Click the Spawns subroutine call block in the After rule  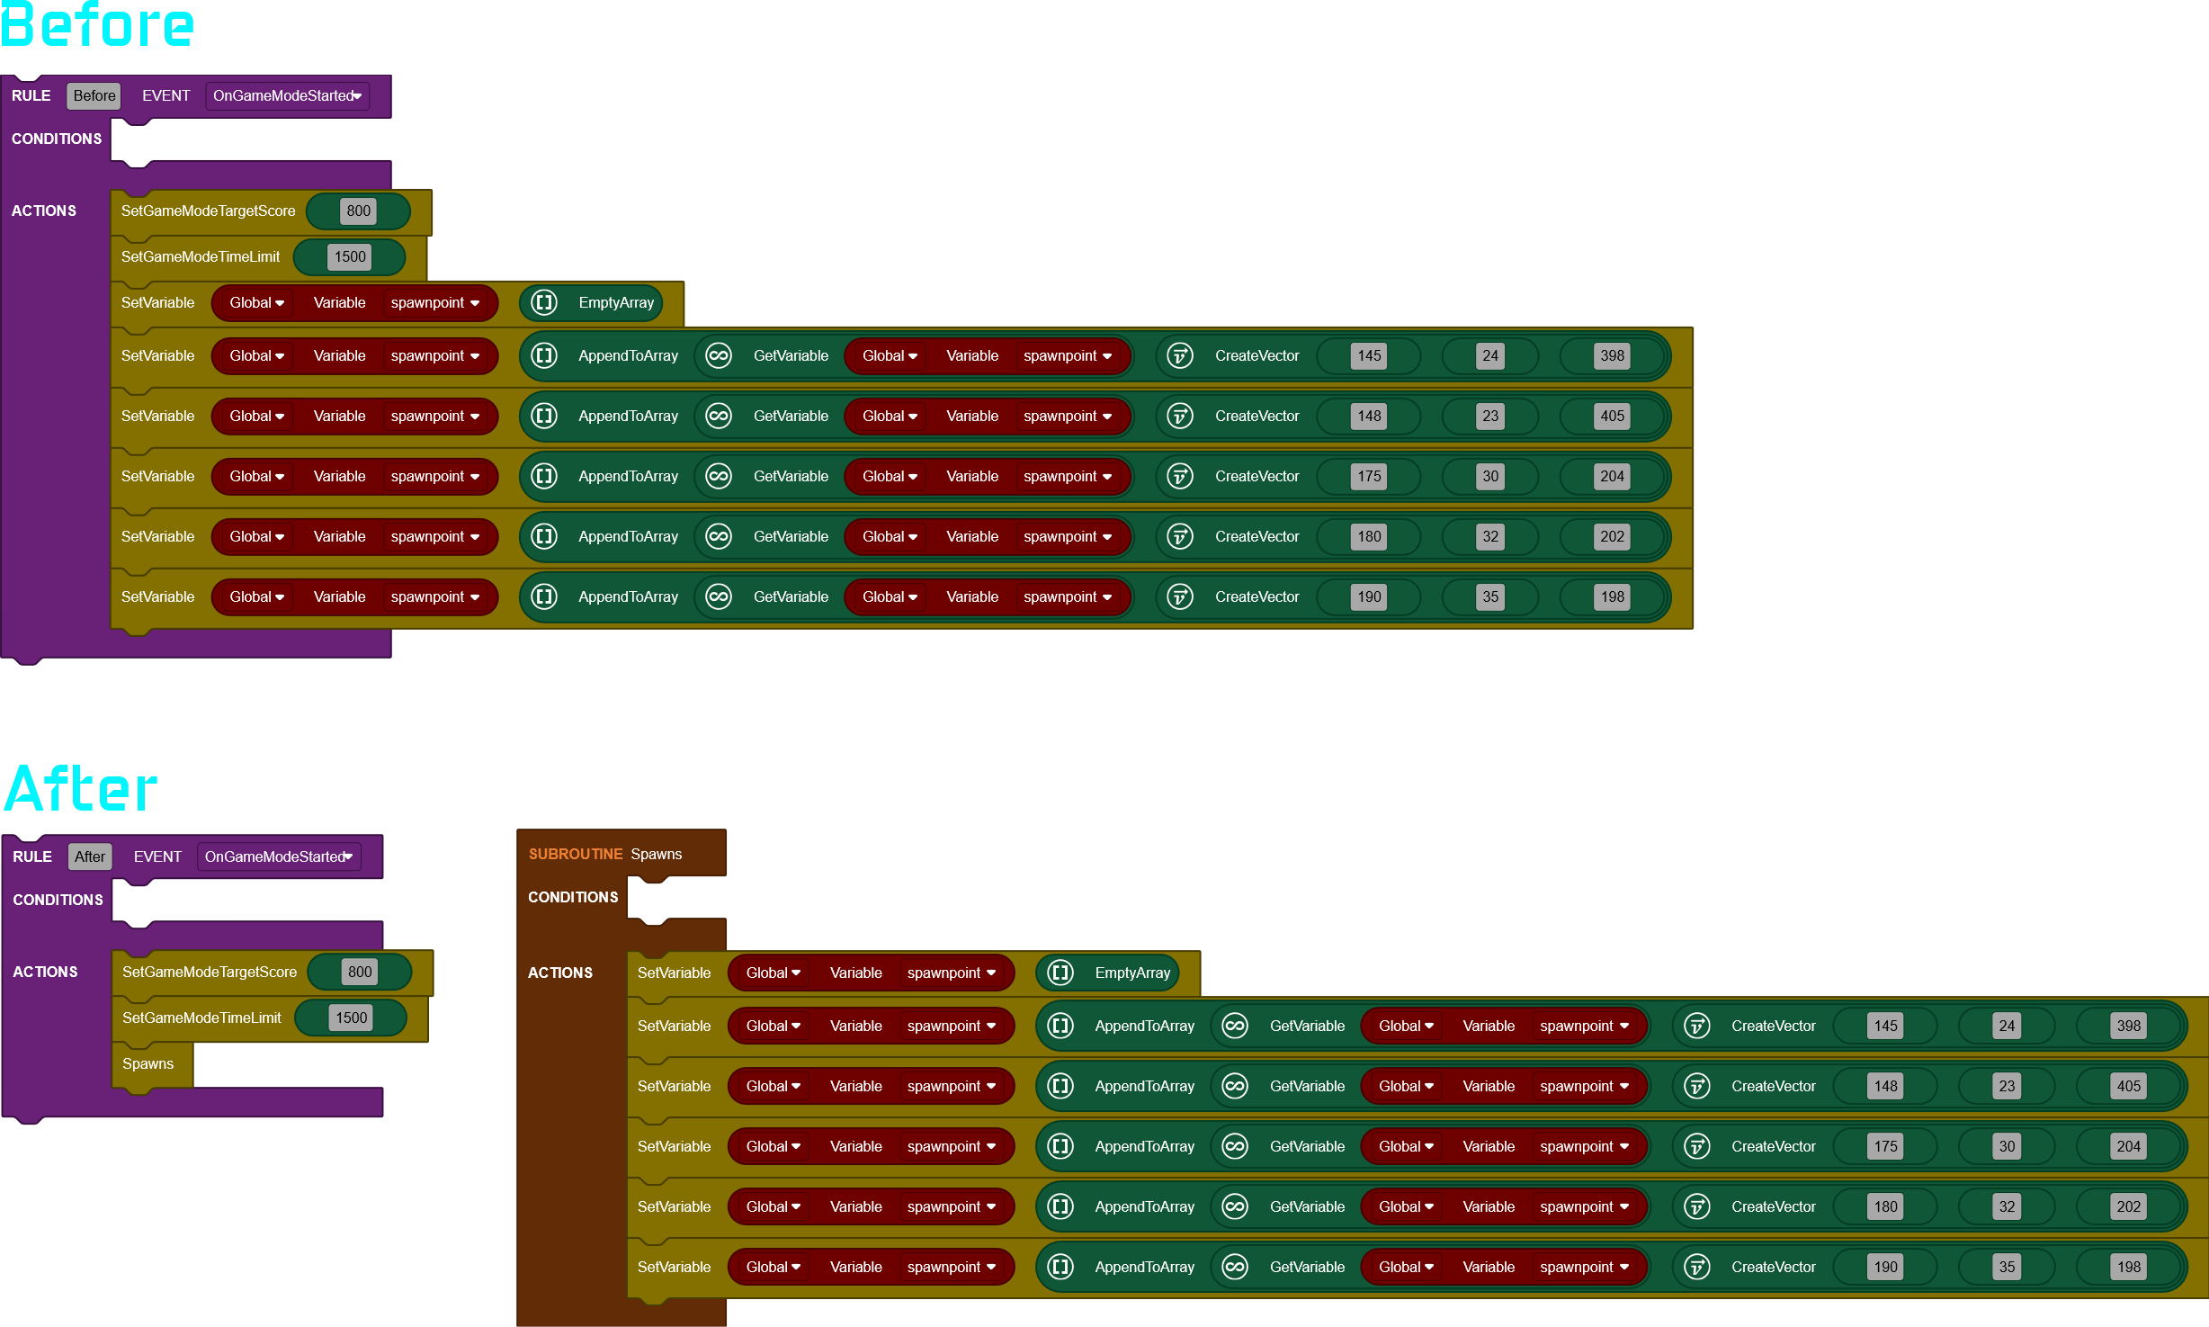click(148, 1063)
